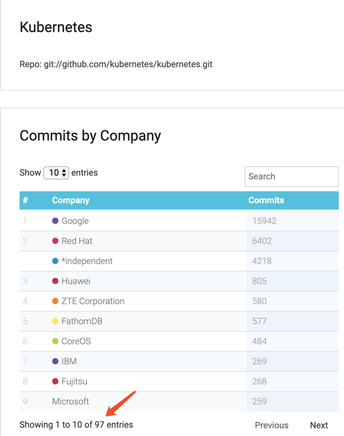344x436 pixels.
Task: Click the orange dot beside ZTE Corporation
Action: pyautogui.click(x=55, y=301)
